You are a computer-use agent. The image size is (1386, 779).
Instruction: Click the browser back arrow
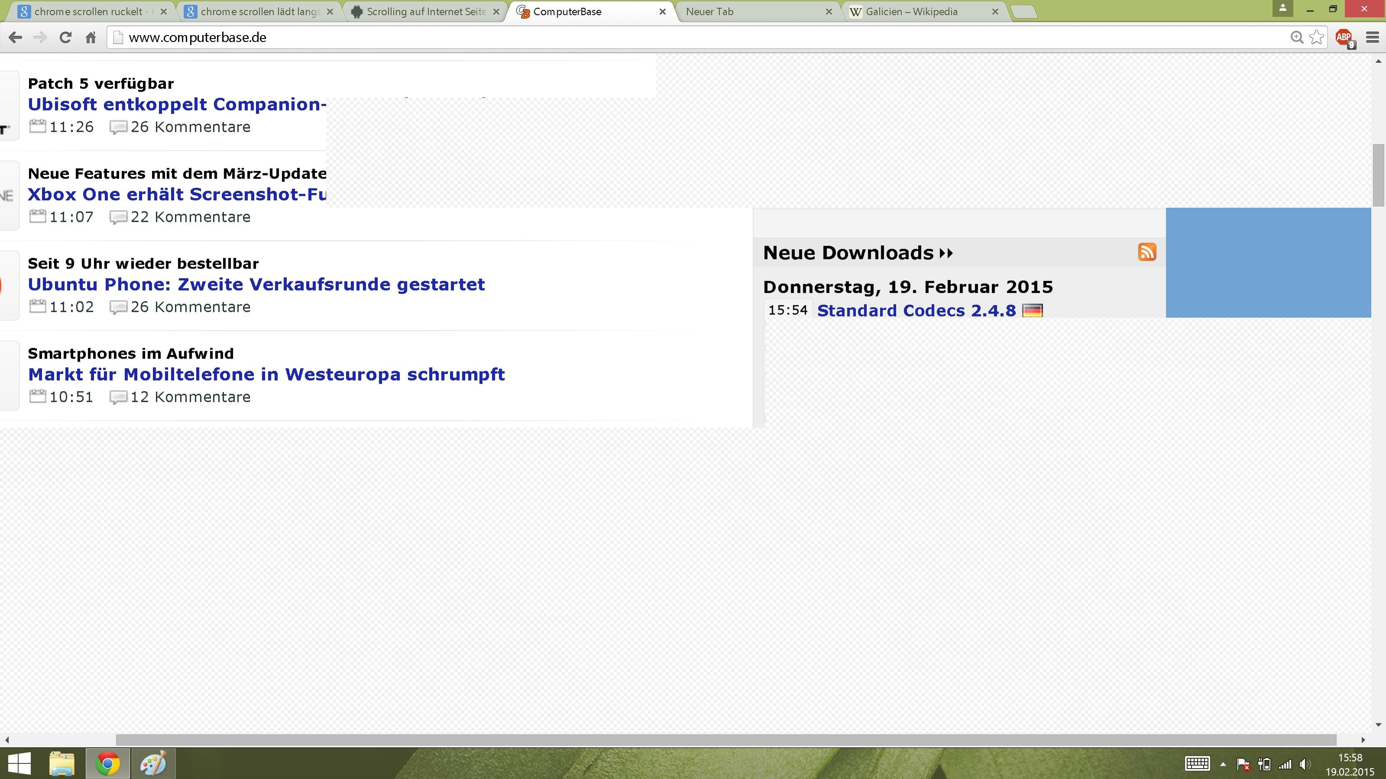point(15,37)
